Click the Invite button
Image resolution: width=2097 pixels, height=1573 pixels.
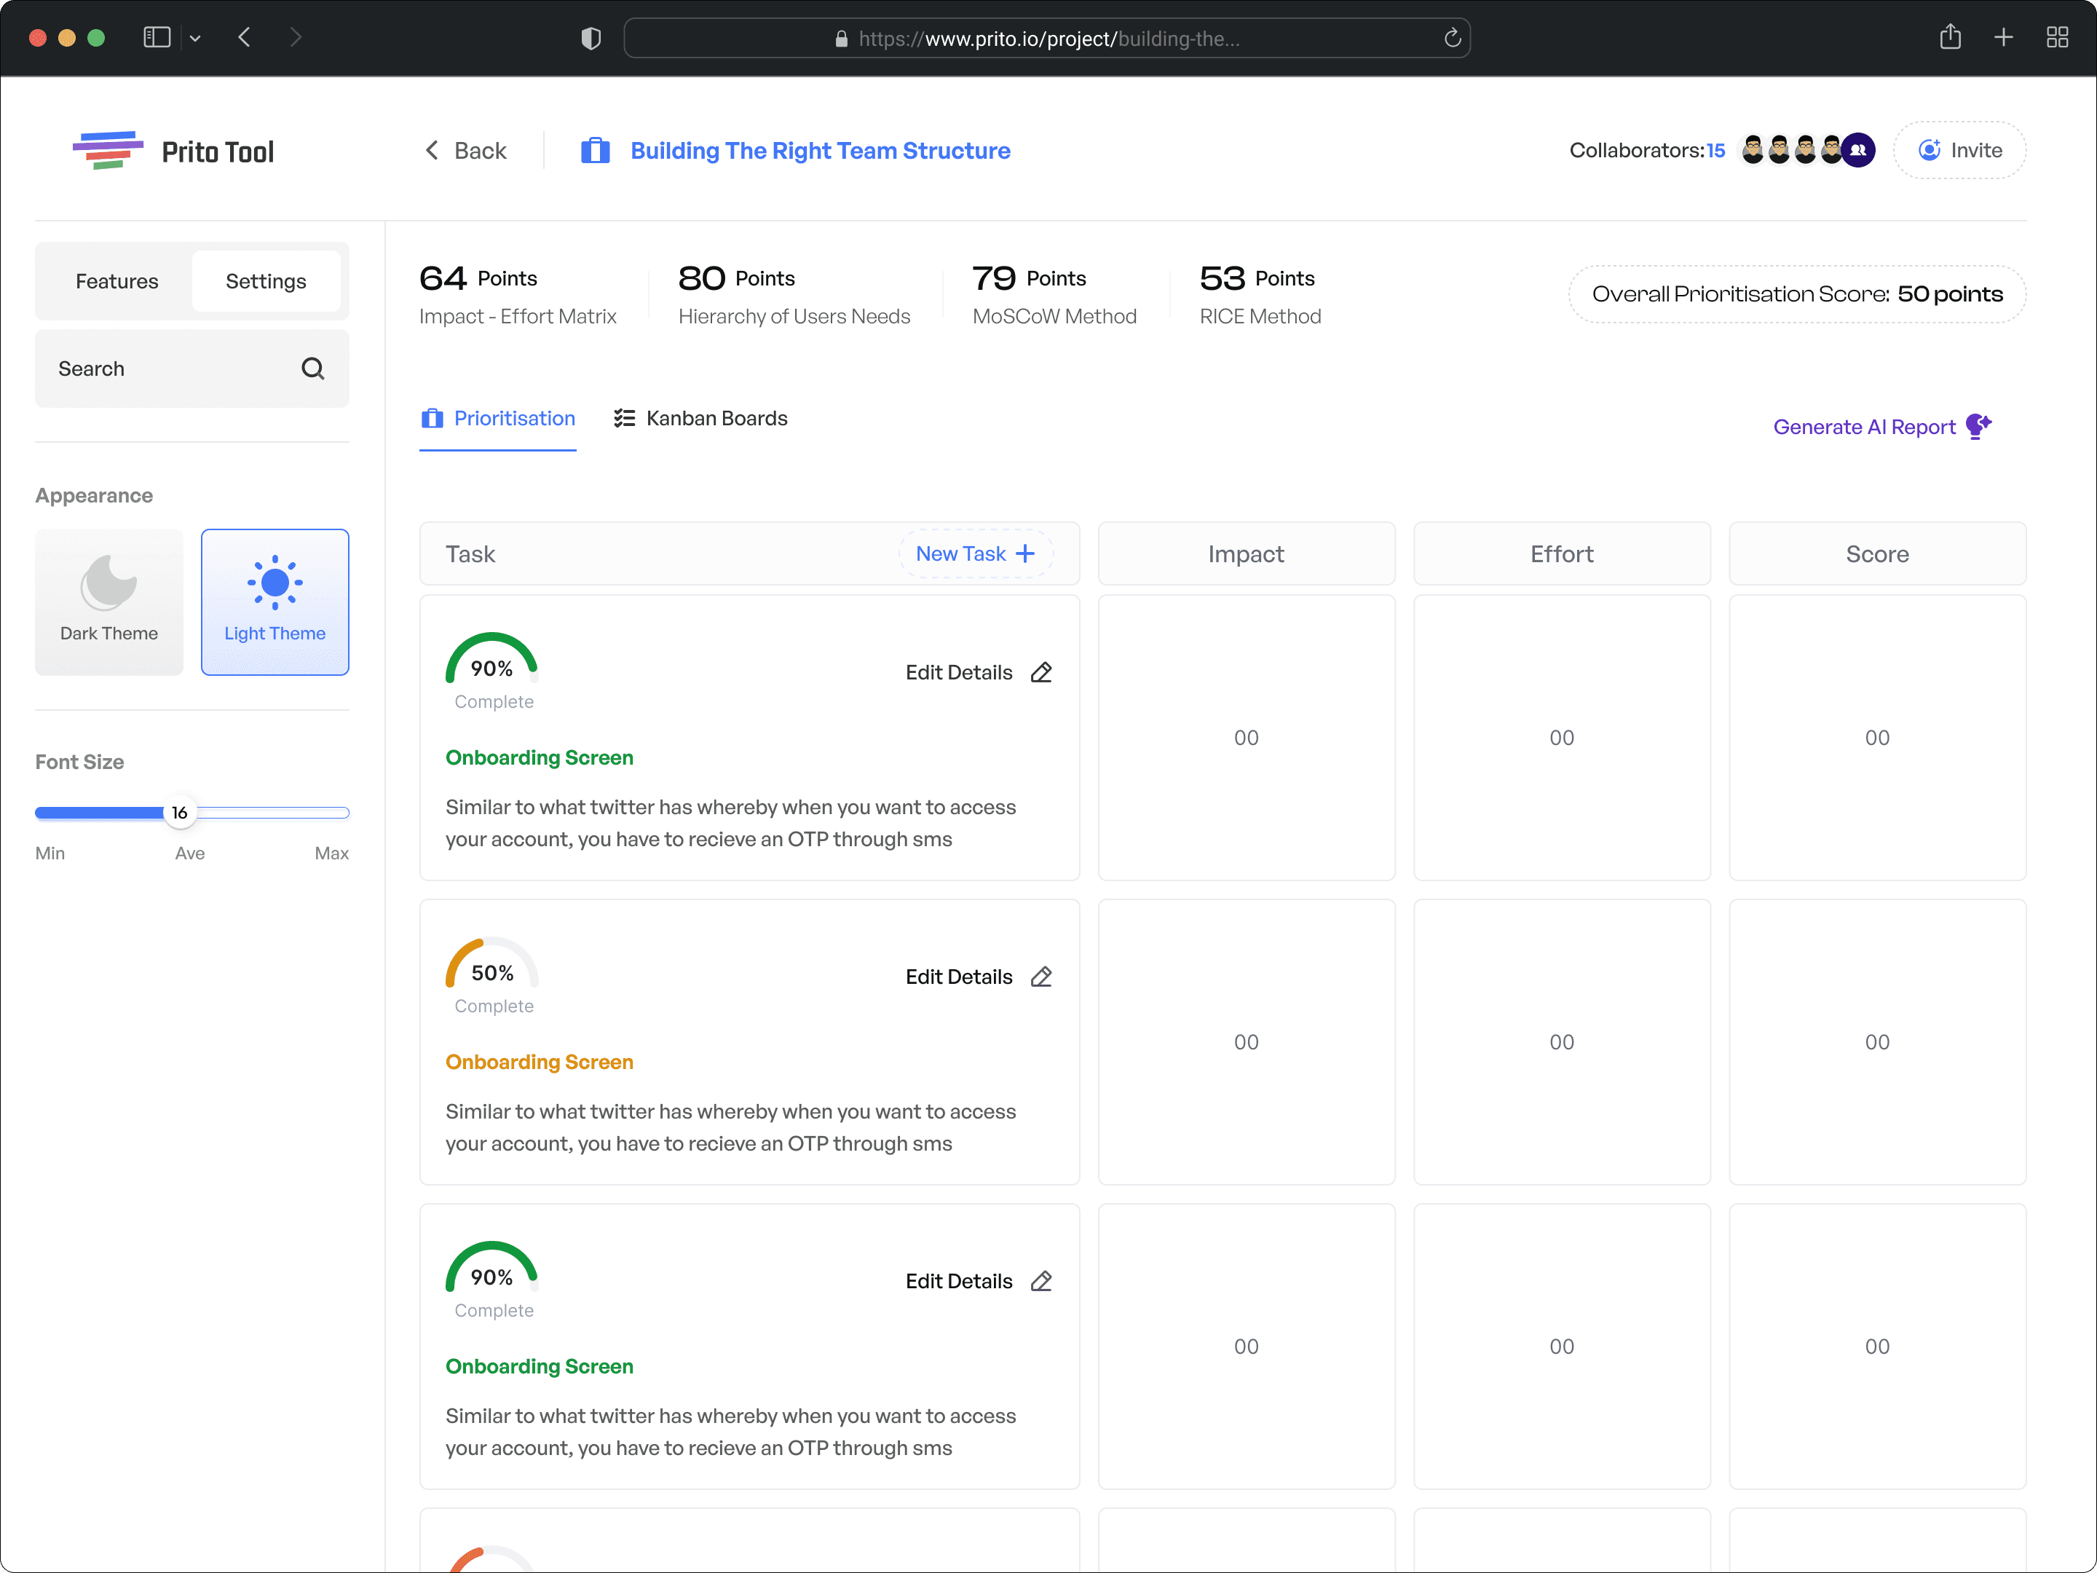[1959, 150]
